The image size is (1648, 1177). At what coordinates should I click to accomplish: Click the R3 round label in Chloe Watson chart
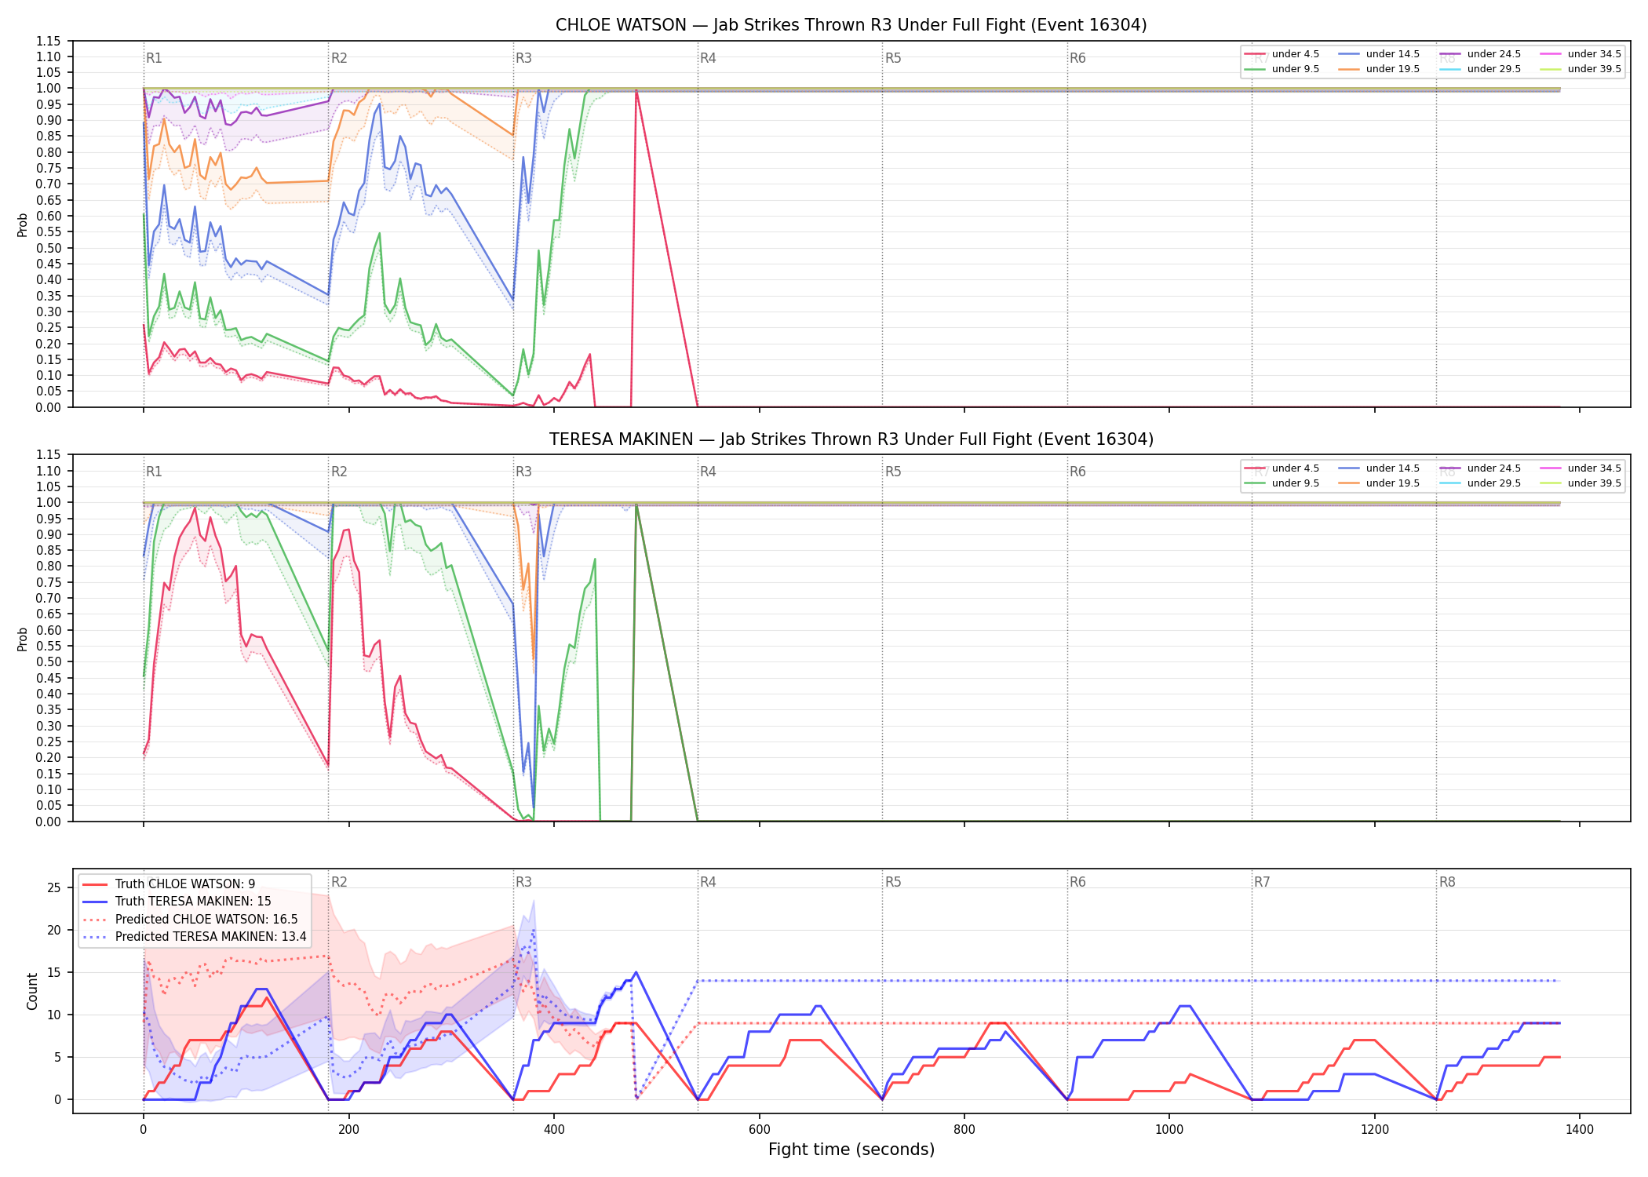pos(523,58)
